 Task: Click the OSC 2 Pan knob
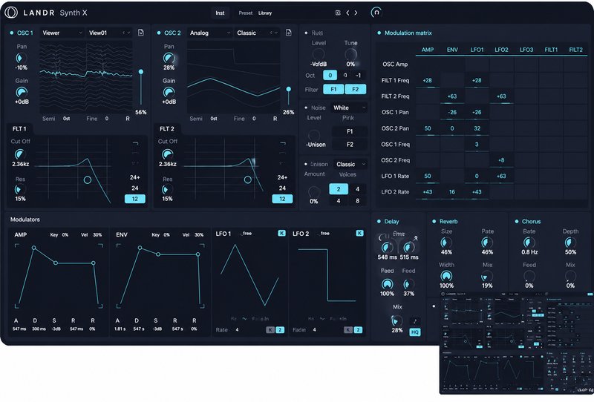click(x=169, y=58)
